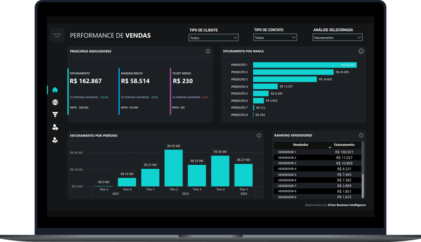This screenshot has height=242, width=421.
Task: Click the VENDEDOR 3 row
Action: point(317,163)
